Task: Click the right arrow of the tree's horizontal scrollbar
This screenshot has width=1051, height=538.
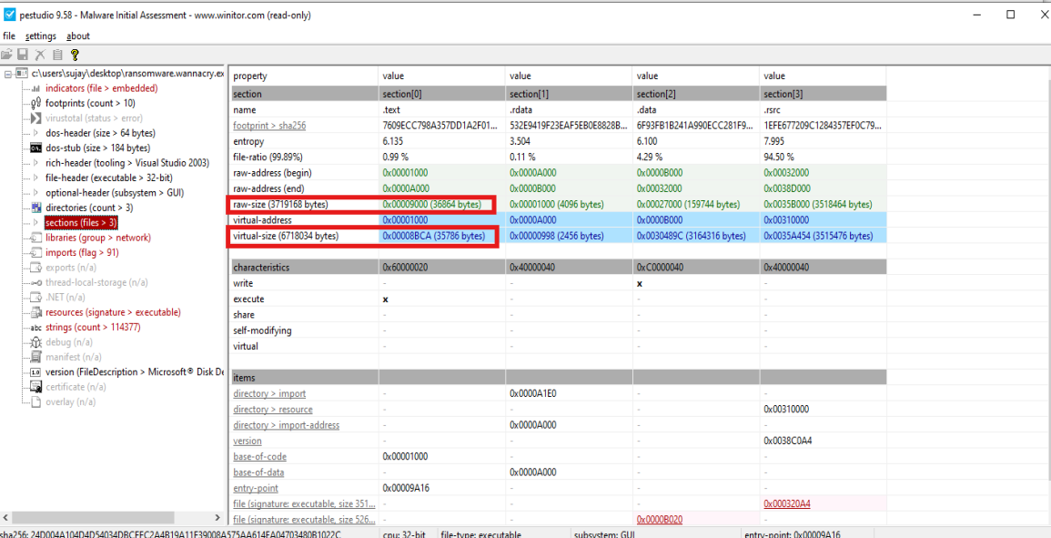Action: [217, 518]
